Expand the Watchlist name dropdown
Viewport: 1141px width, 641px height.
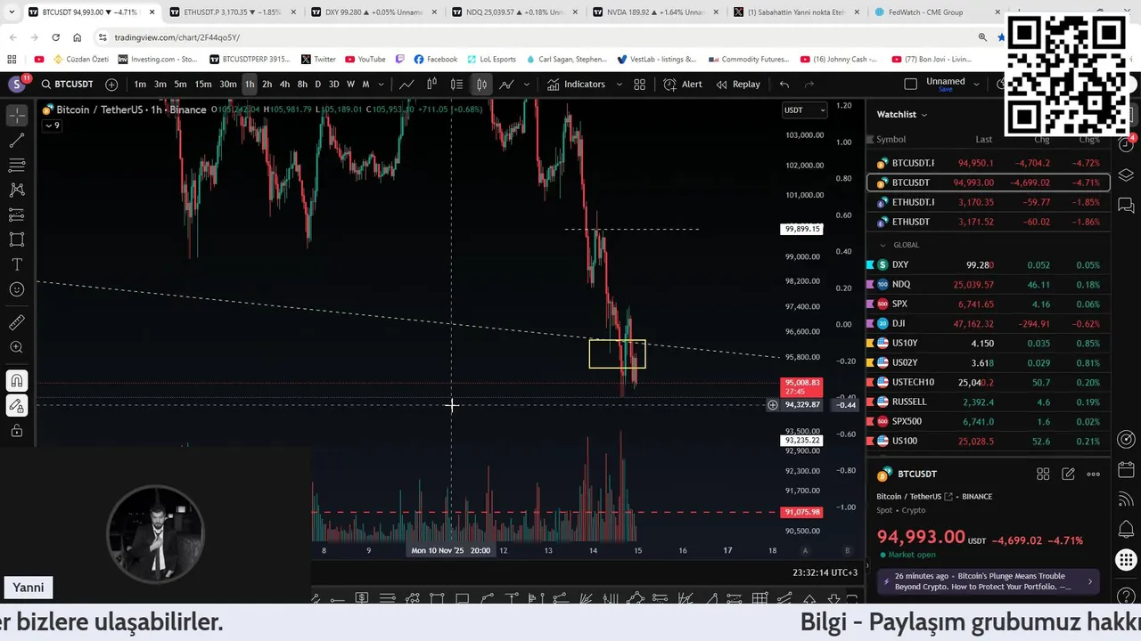click(902, 114)
